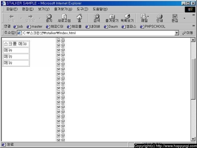Show more toolbar buttons chevron
The width and height of the screenshot is (197, 148).
(194, 15)
